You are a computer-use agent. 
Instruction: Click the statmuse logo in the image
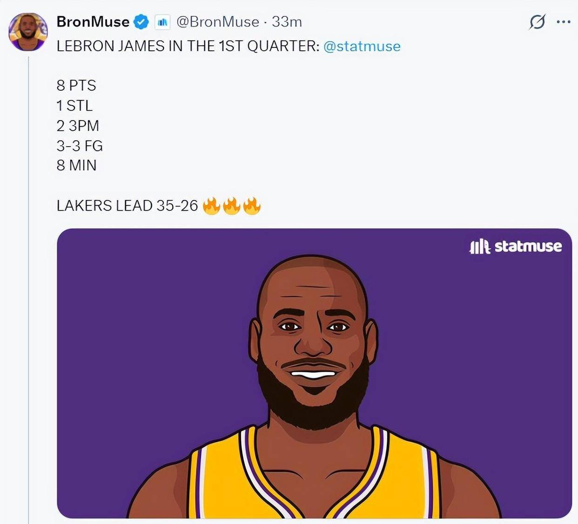click(x=516, y=246)
